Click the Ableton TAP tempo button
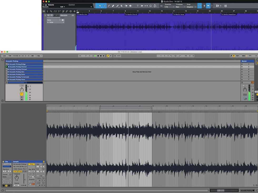This screenshot has width=258, height=193. point(10,56)
